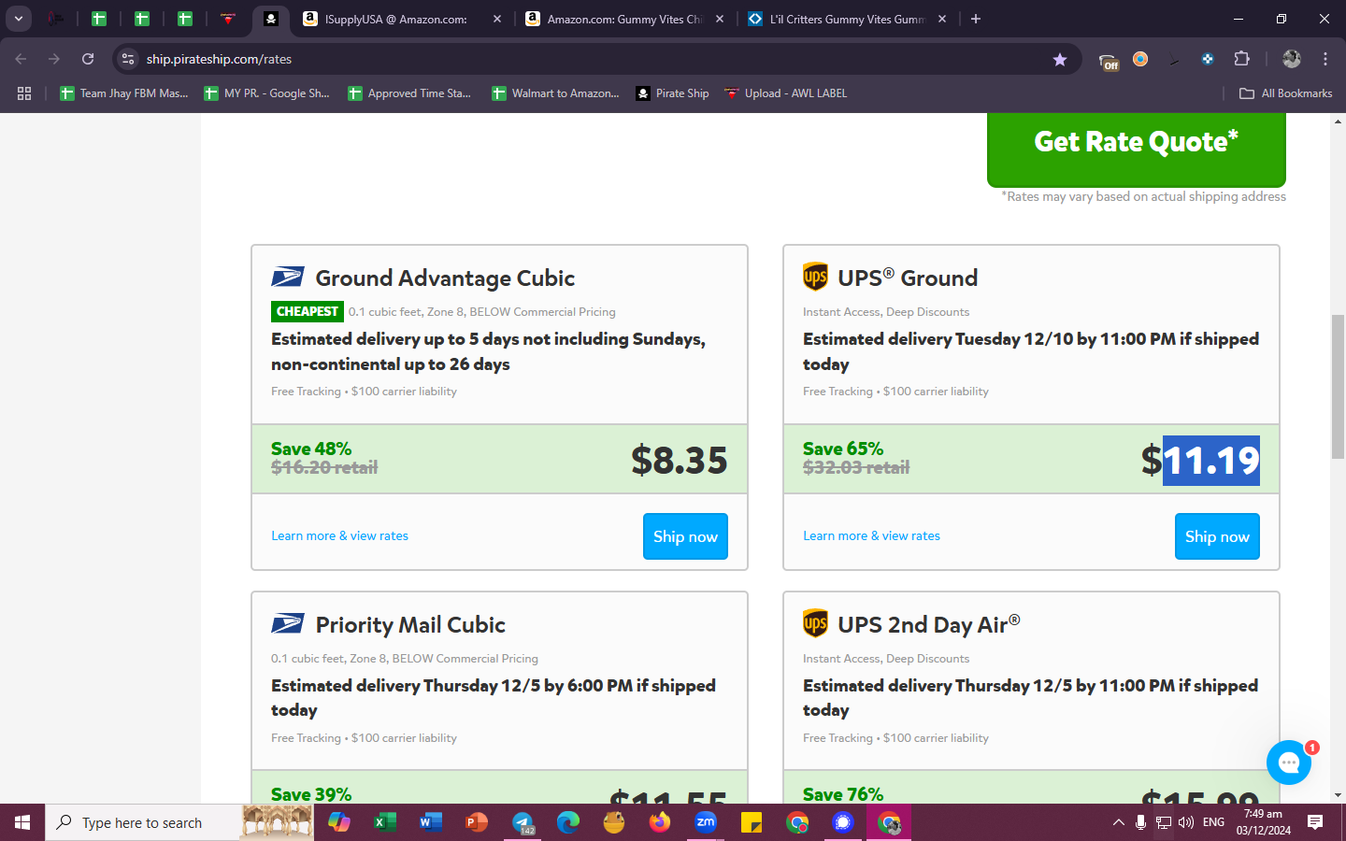Image resolution: width=1346 pixels, height=841 pixels.
Task: Reload the Pirate Ship page
Action: point(88,59)
